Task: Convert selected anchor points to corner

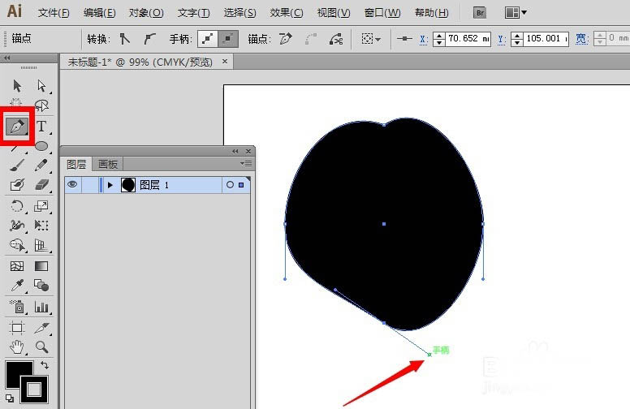Action: tap(125, 39)
